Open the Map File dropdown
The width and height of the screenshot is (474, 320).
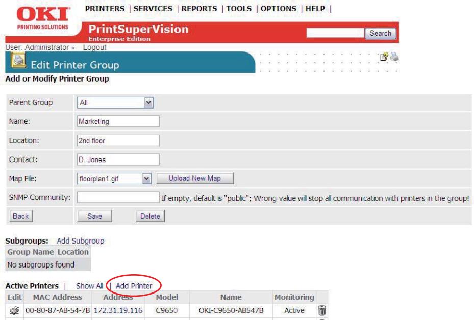[114, 179]
